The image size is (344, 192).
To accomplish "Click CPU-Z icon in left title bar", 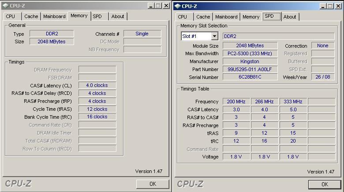I will 6,6.
